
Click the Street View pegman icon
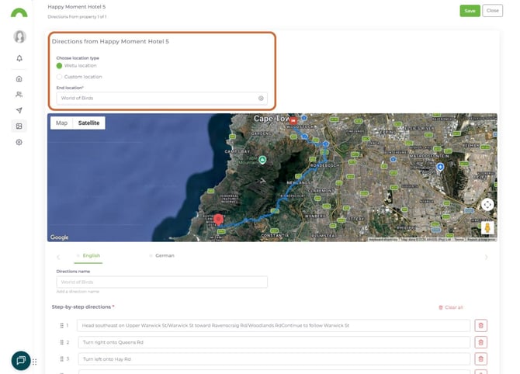click(x=487, y=227)
